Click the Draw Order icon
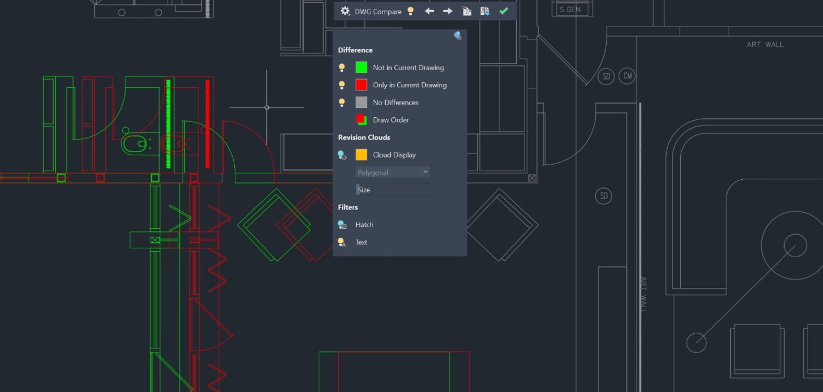The height and width of the screenshot is (392, 823). tap(361, 120)
